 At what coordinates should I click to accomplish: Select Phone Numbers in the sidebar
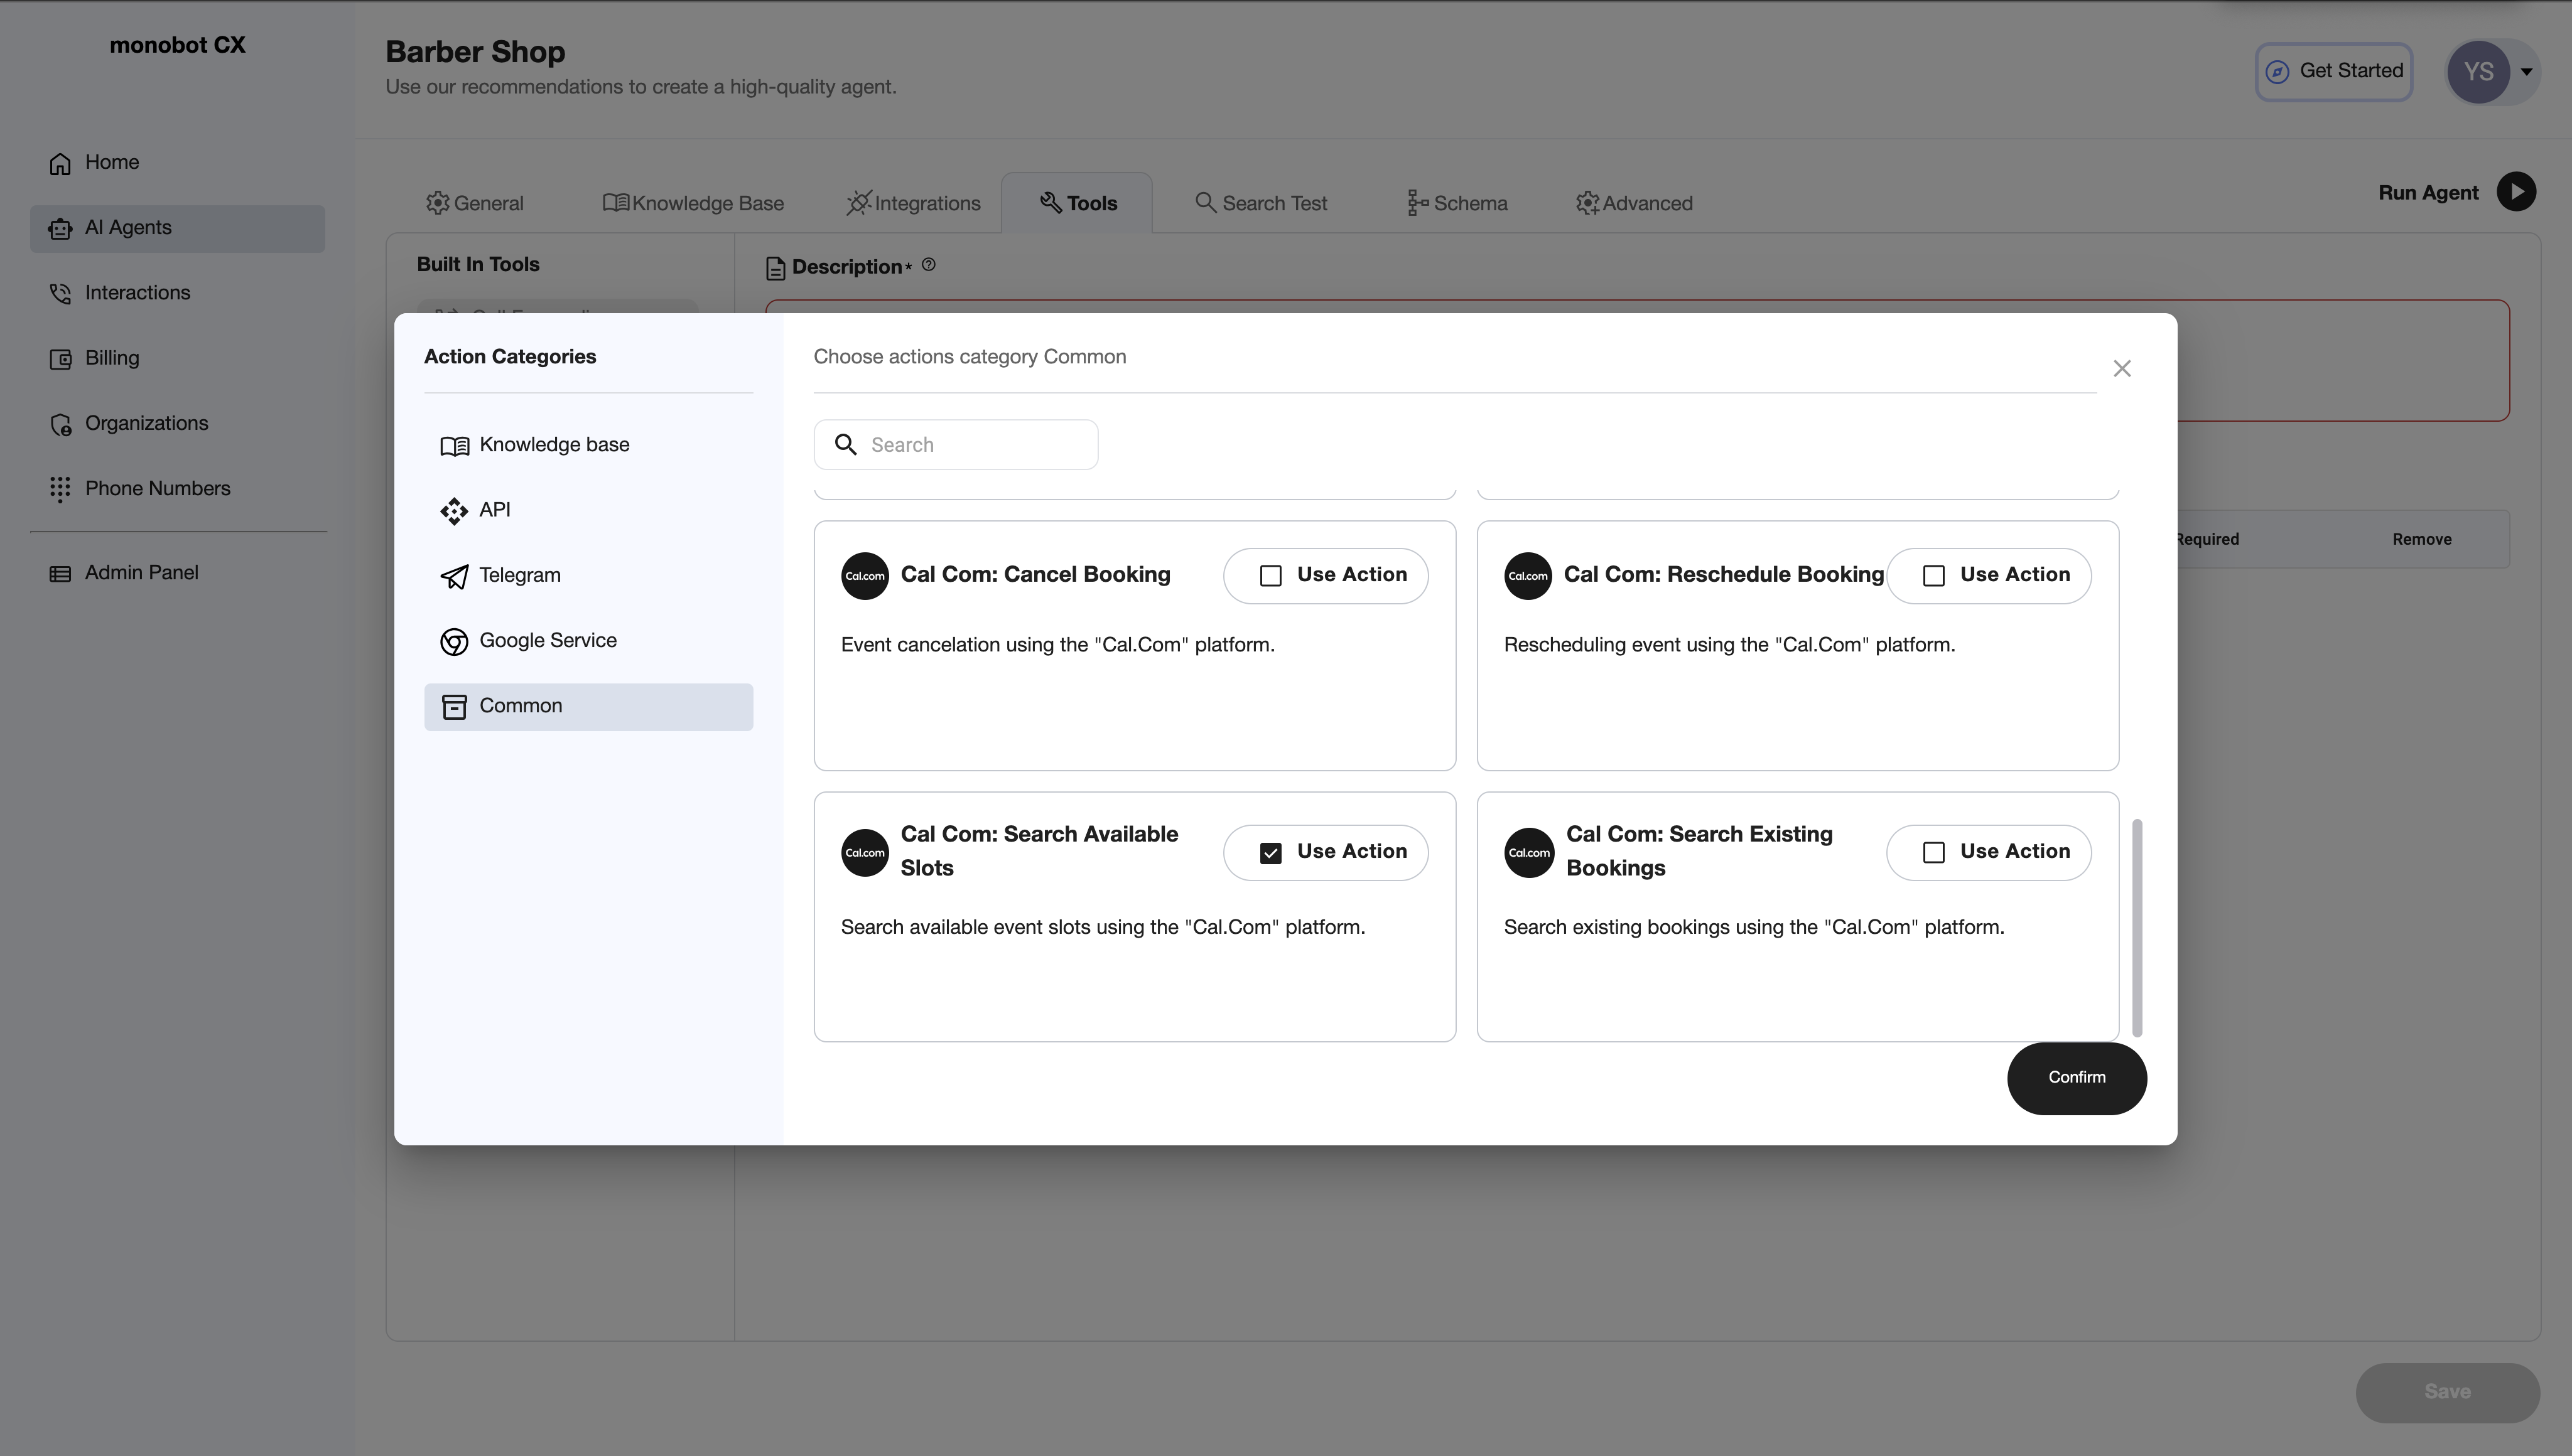click(157, 488)
